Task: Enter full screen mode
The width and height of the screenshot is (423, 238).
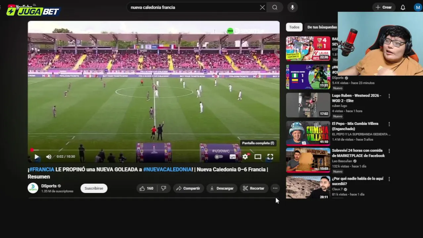Action: 270,157
